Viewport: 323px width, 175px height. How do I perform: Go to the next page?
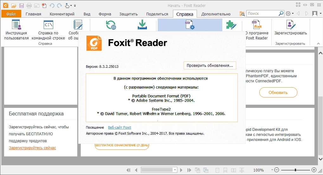181,170
